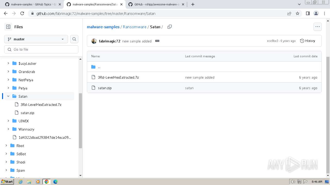Image resolution: width=330 pixels, height=185 pixels.
Task: Expand the $ucyLocker folder chevron
Action: click(8, 63)
